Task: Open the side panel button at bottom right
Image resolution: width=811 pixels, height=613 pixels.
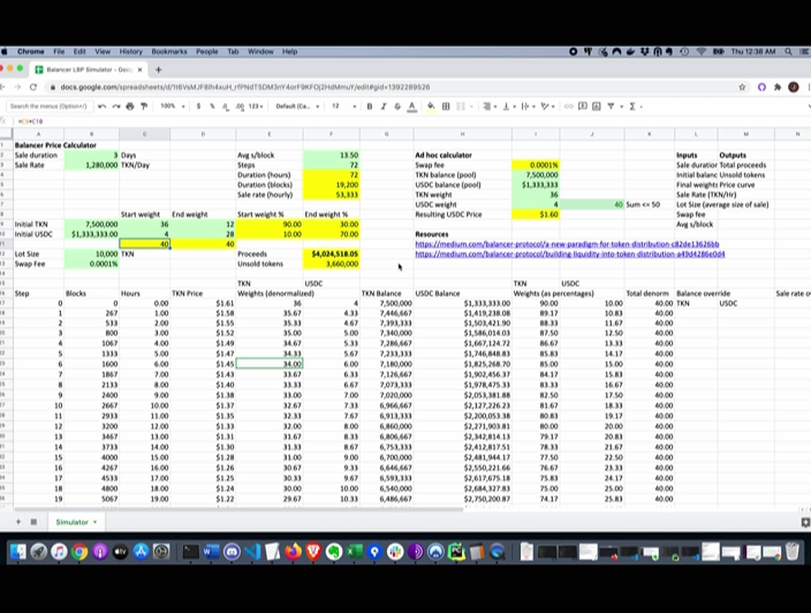Action: [x=805, y=522]
